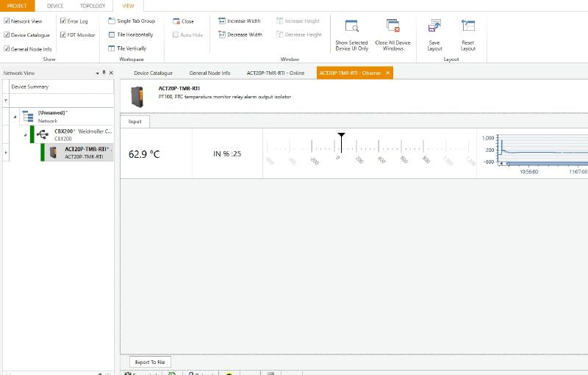This screenshot has height=375, width=588.
Task: Toggle the FDT Monitor checkbox
Action: tap(63, 34)
